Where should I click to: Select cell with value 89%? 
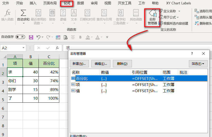pos(49,90)
